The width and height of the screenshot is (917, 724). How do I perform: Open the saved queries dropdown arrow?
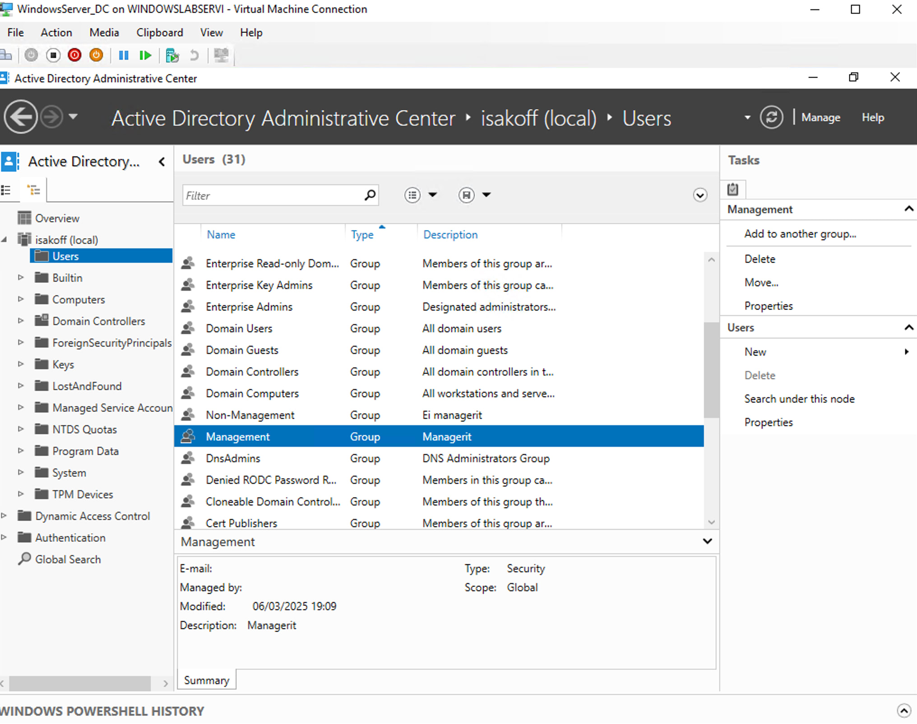point(486,195)
